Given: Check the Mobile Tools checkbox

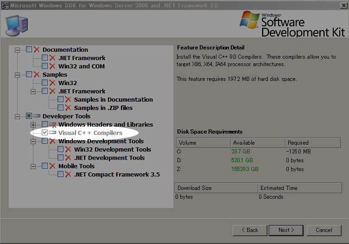Looking at the screenshot, I should [x=45, y=165].
